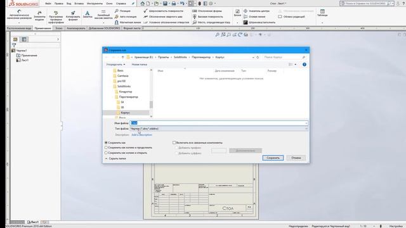This screenshot has height=228, width=406.
Task: Choose the Hole Callout tool
Action: (x=166, y=23)
